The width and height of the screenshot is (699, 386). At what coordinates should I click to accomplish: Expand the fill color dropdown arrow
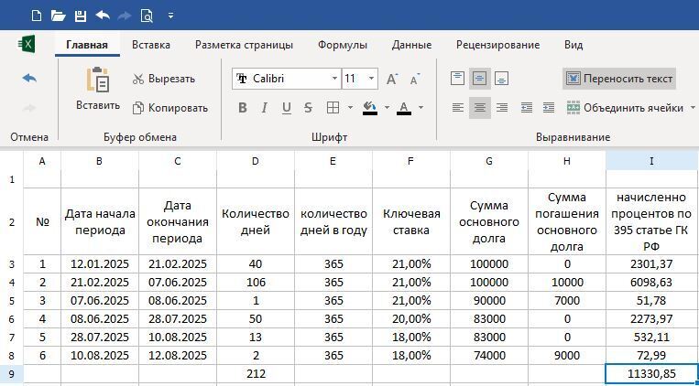(x=387, y=108)
